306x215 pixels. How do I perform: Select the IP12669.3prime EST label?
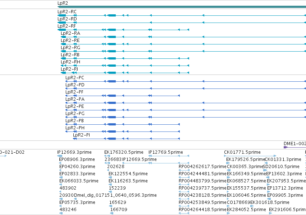click(x=74, y=152)
